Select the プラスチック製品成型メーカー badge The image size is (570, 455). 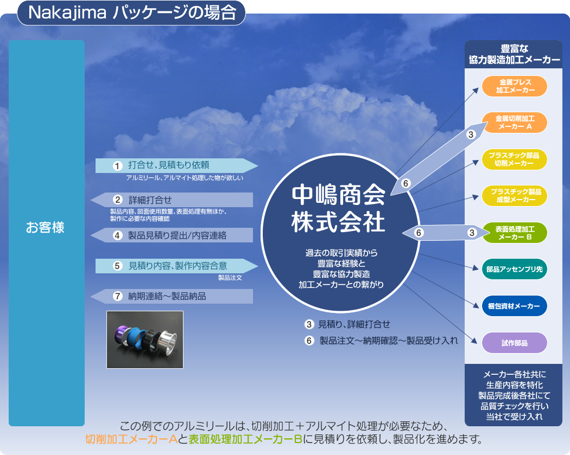coord(514,196)
